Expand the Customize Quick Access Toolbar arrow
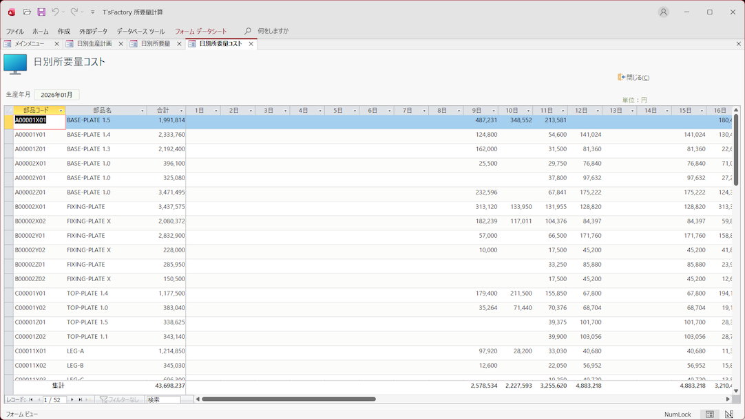Viewport: 745px width, 420px height. (93, 12)
